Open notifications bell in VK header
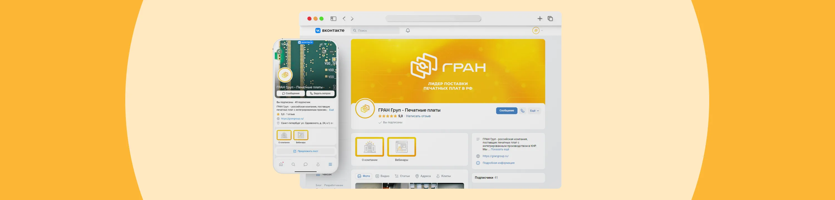The height and width of the screenshot is (200, 835). point(408,31)
